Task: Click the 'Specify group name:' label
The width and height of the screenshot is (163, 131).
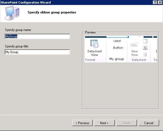Action: (18, 30)
